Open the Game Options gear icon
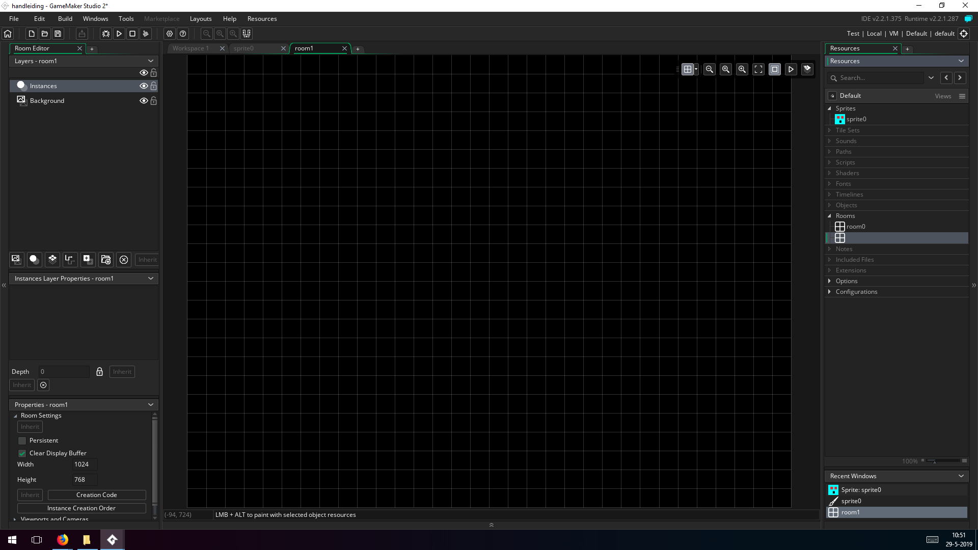This screenshot has height=550, width=978. 170,34
